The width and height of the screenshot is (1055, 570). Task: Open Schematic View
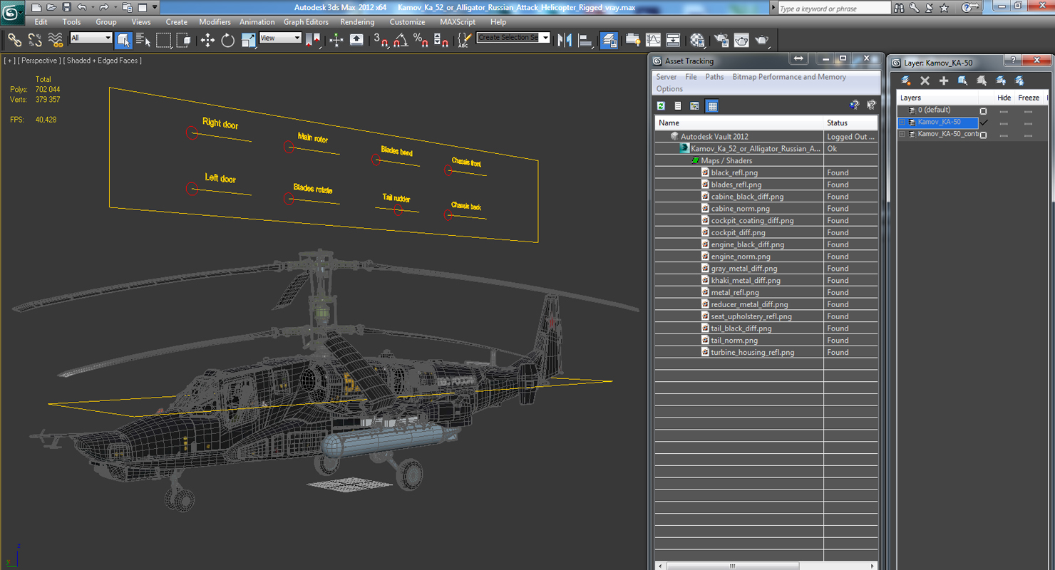(673, 40)
